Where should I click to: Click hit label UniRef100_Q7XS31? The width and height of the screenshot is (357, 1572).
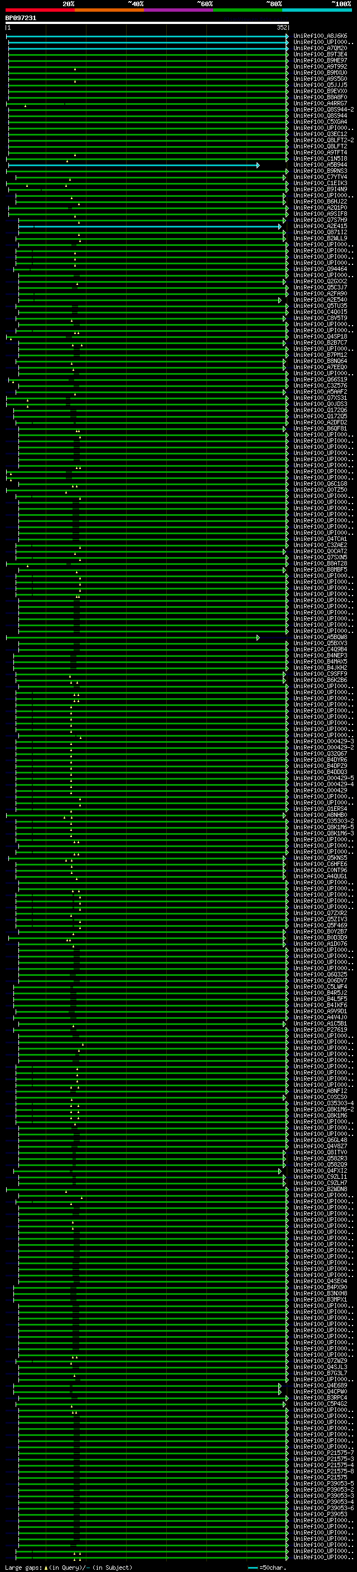[320, 398]
